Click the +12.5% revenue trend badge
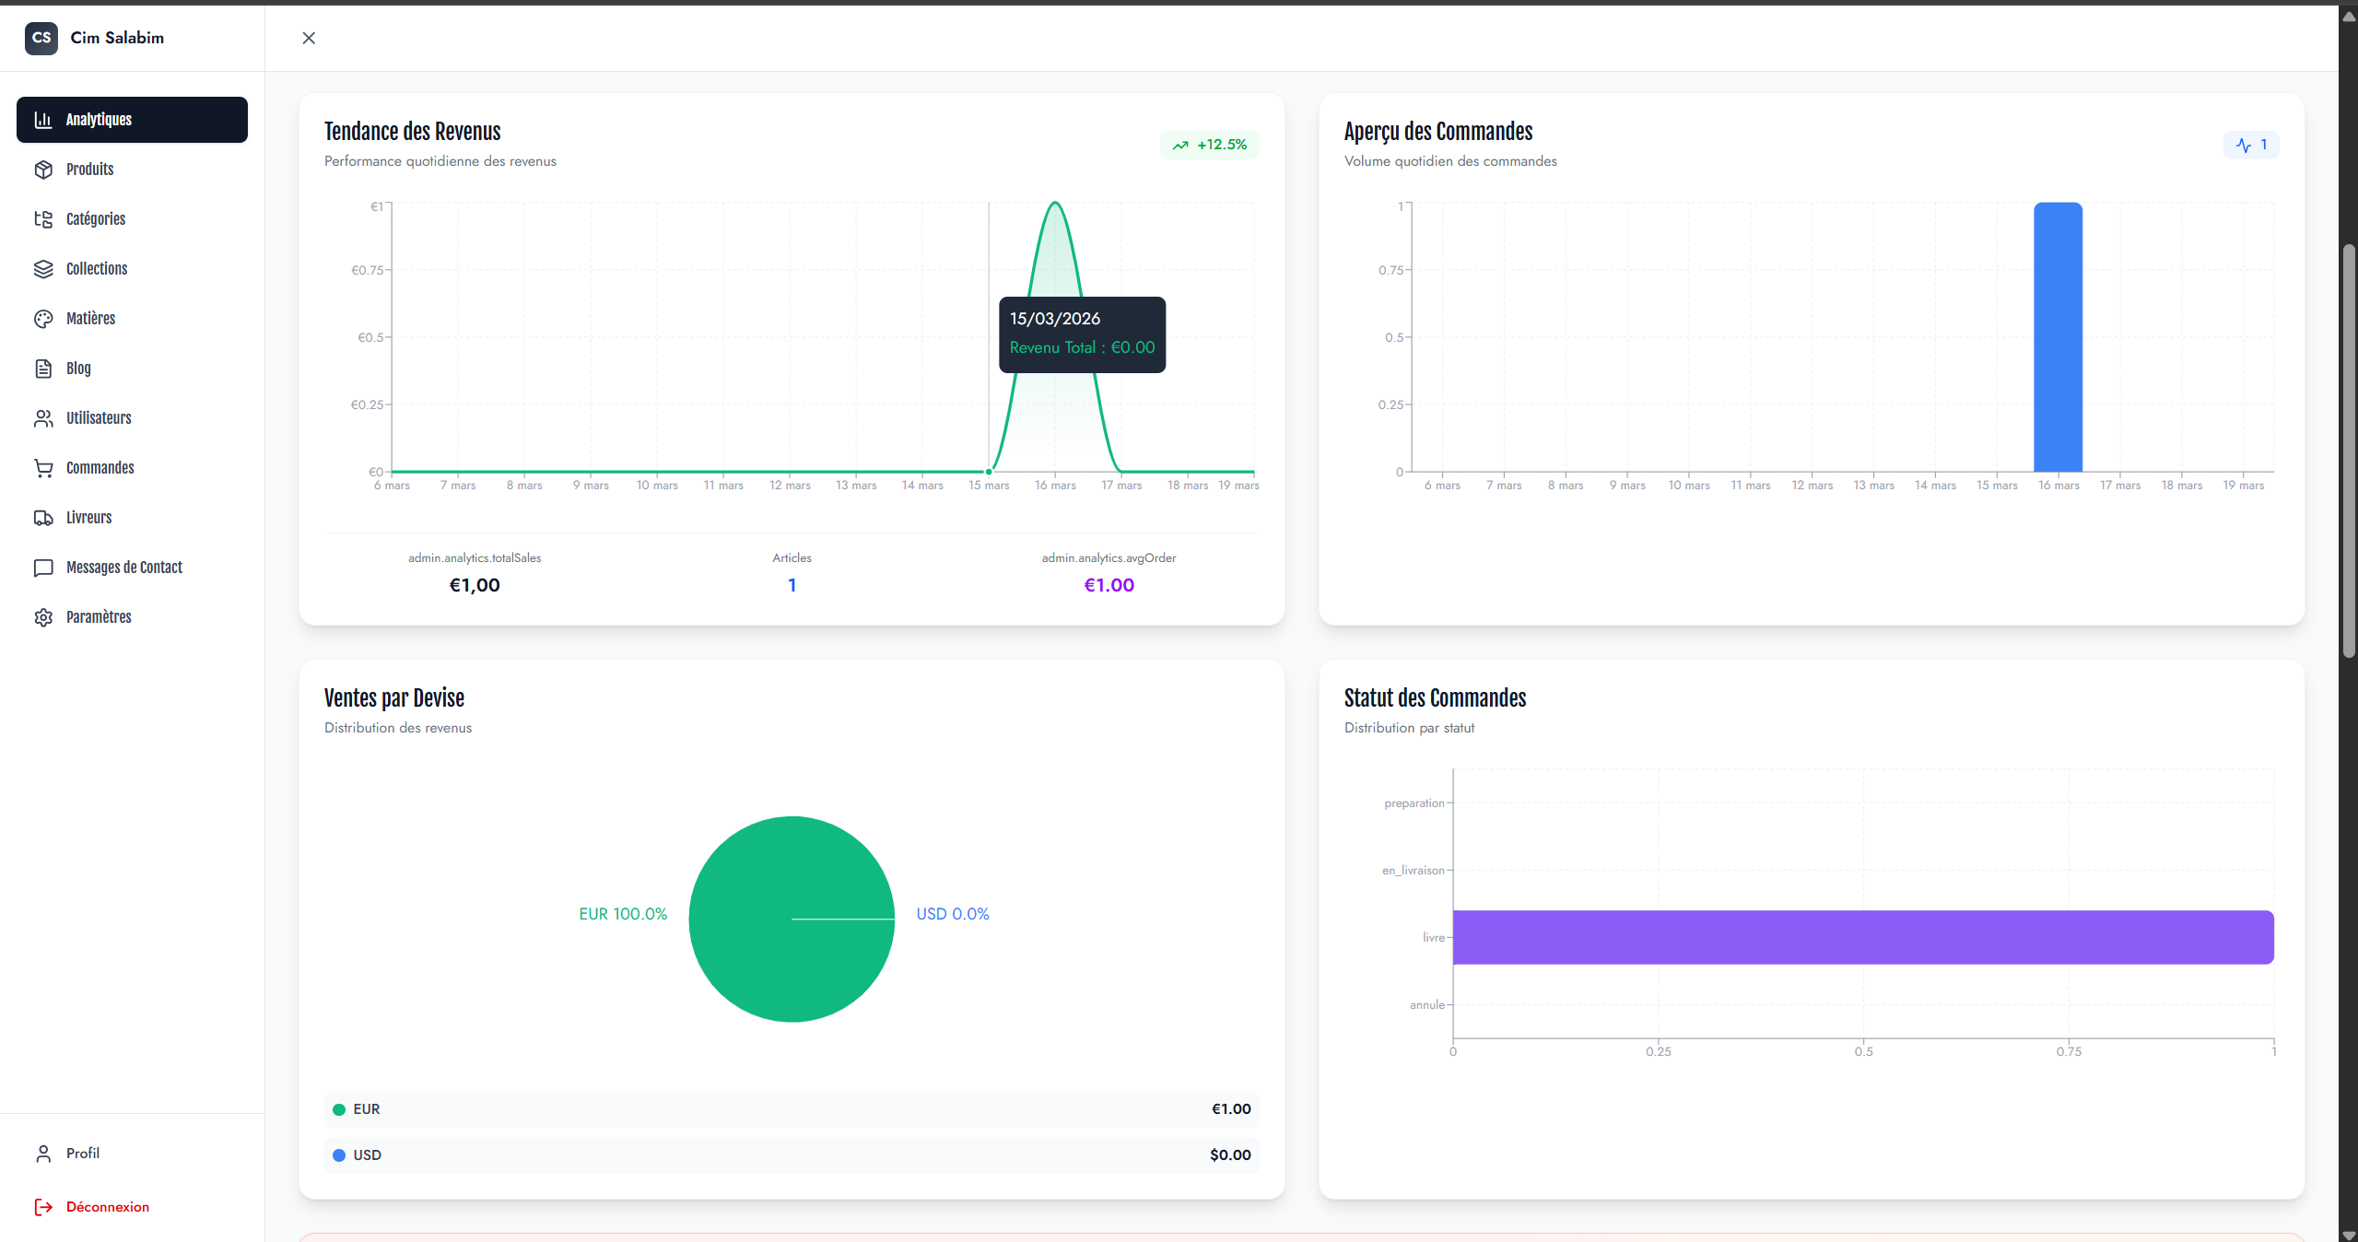Screen dimensions: 2358x1242 click(x=1209, y=145)
